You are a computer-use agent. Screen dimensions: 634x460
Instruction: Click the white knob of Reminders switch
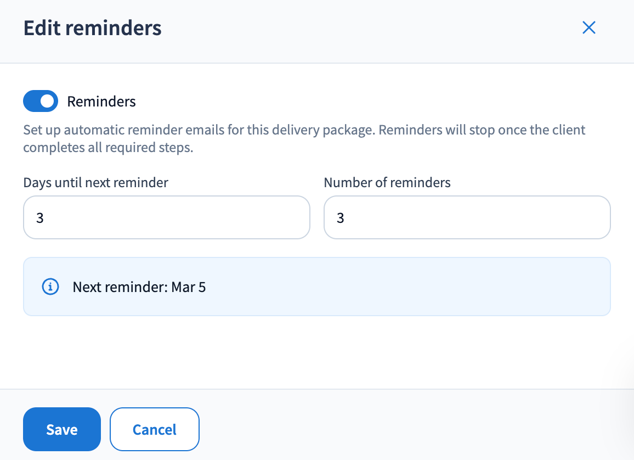coord(48,101)
